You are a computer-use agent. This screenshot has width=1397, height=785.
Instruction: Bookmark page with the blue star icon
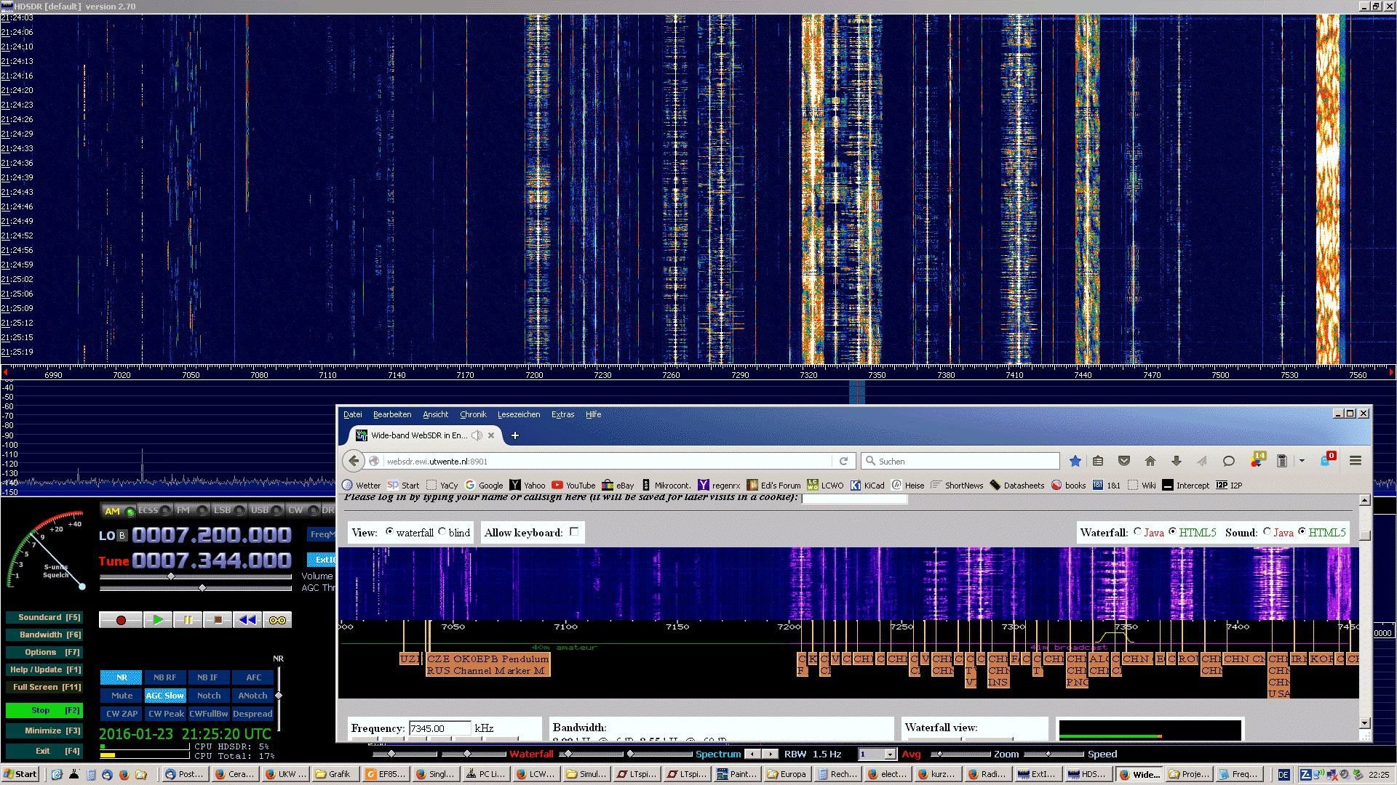point(1075,461)
